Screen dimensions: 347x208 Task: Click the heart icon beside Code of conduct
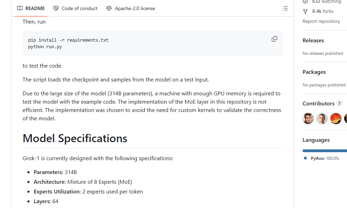tap(56, 8)
